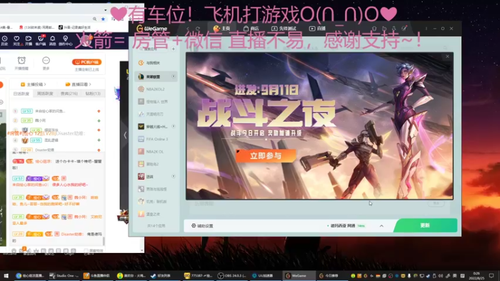
Task: Open the 客户端 icon in the browser page
Action: [x=41, y=41]
